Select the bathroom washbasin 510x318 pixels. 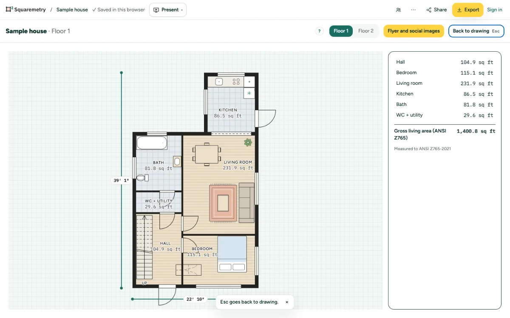177,162
